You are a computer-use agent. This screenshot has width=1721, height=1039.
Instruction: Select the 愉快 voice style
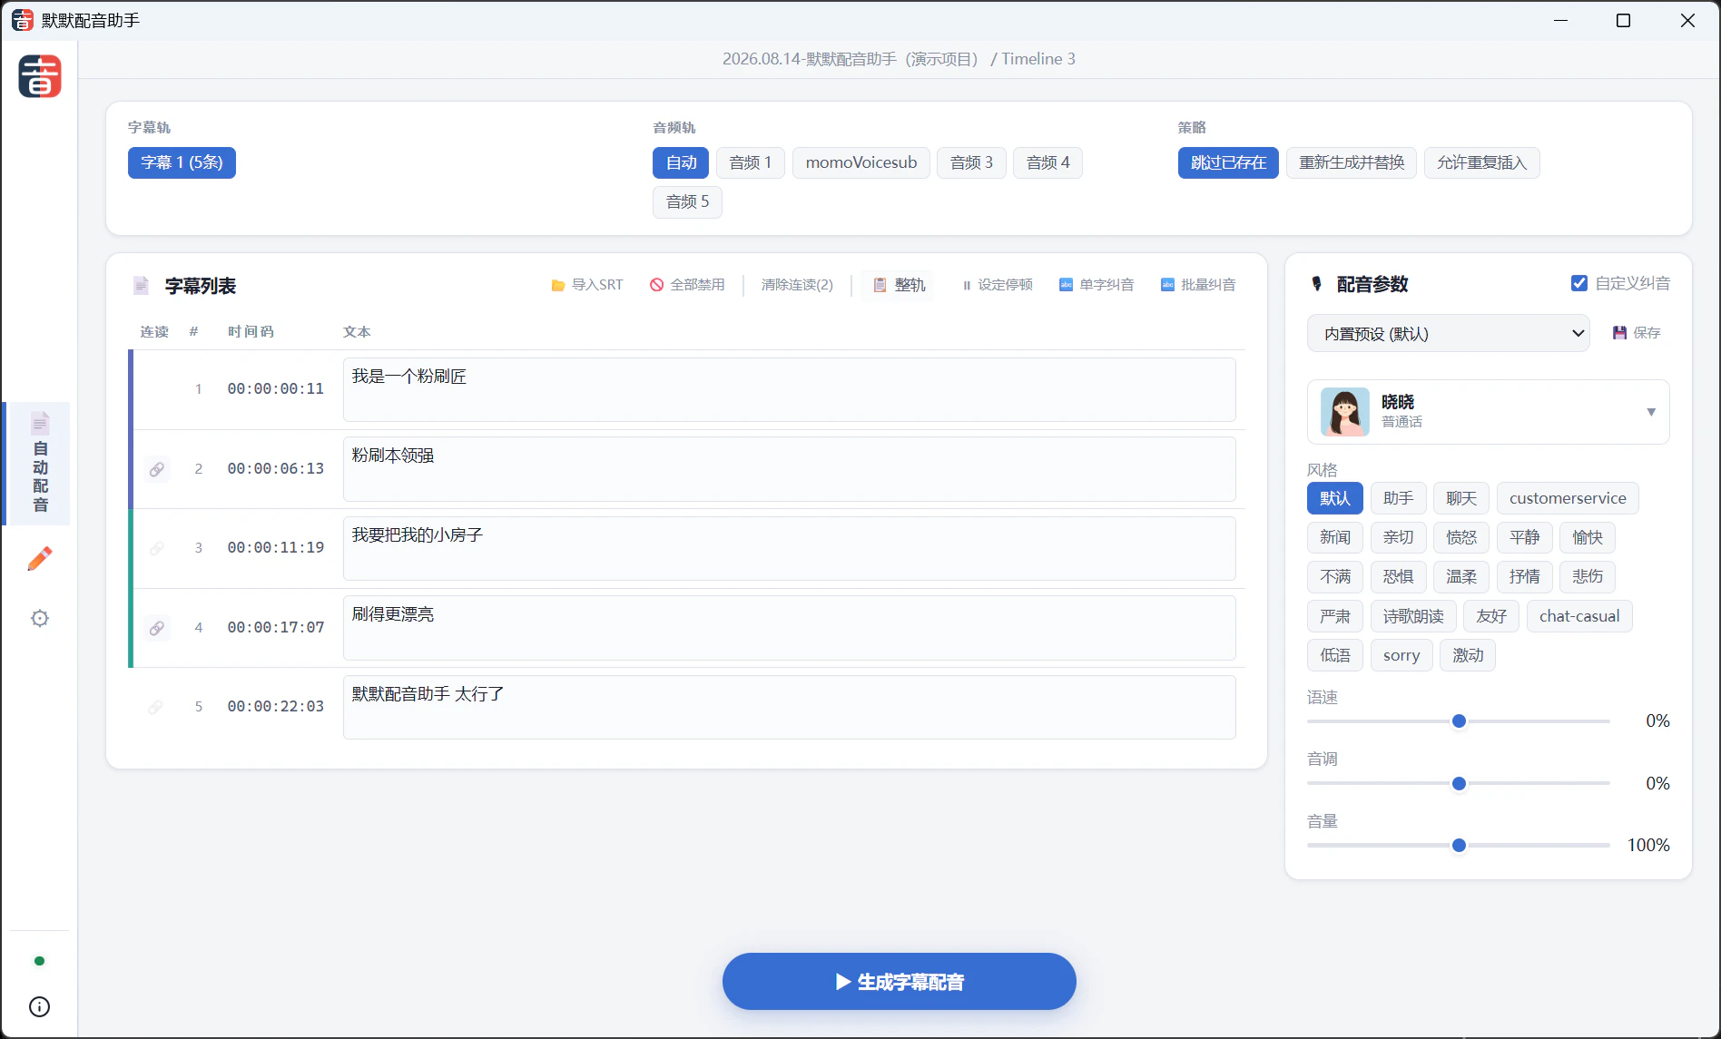tap(1587, 537)
